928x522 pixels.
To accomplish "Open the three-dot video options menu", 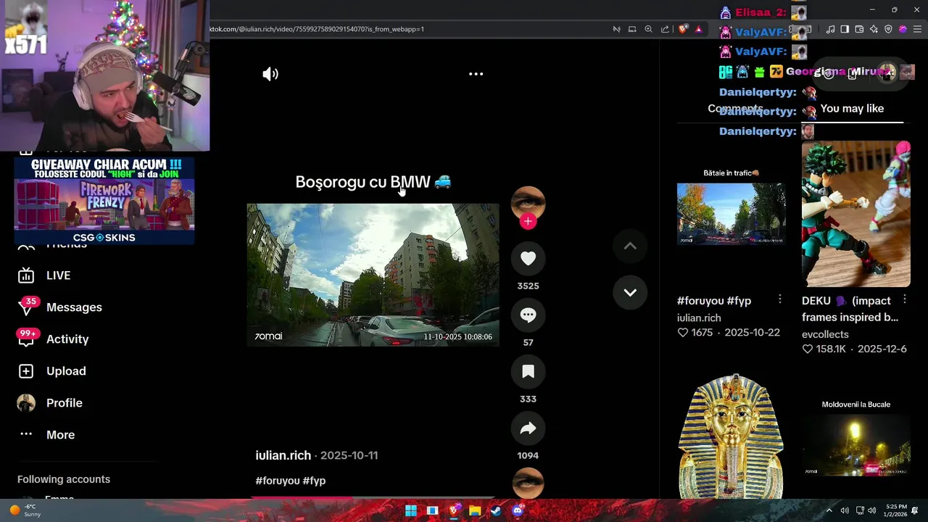I will pos(476,74).
